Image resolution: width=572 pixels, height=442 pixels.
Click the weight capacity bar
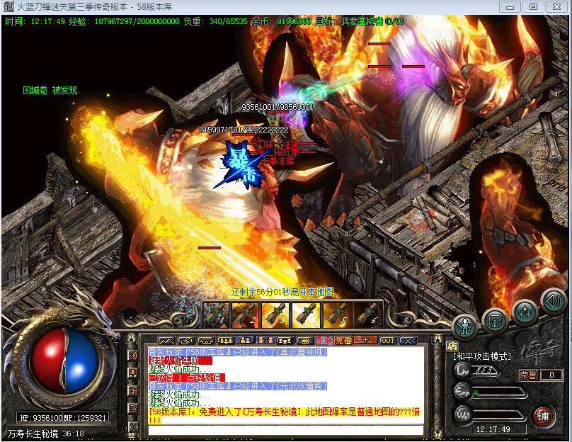click(x=499, y=415)
